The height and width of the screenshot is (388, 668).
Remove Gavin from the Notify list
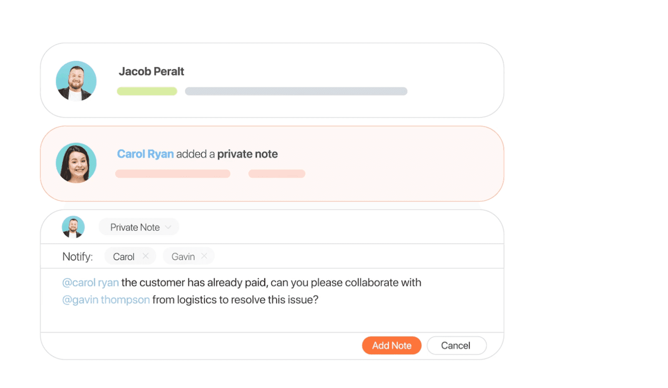coord(204,256)
